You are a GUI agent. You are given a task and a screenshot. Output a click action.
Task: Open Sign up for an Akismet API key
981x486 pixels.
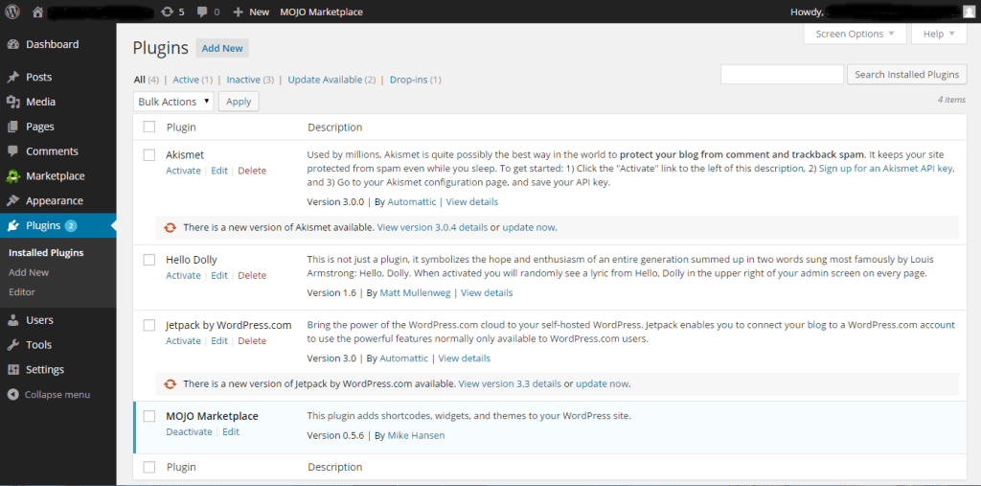coord(886,169)
